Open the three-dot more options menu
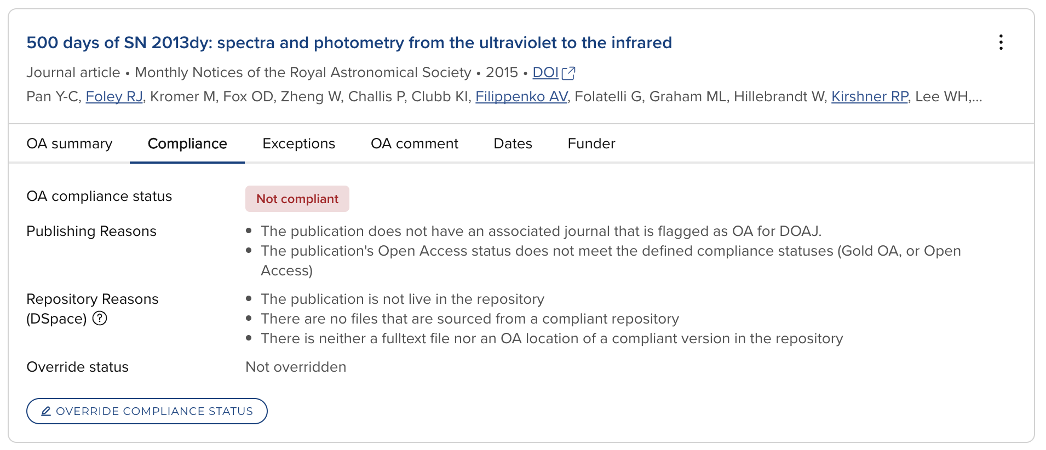 coord(1001,42)
